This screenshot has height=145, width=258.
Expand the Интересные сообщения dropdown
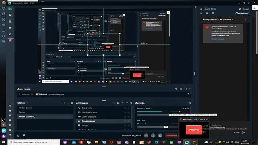[x=232, y=19]
